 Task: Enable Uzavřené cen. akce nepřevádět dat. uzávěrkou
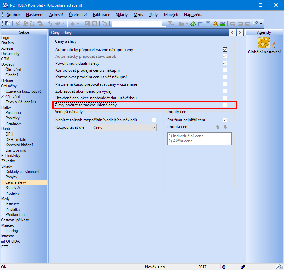pyautogui.click(x=225, y=98)
